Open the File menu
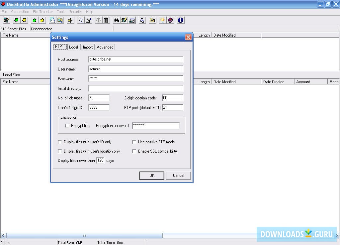Screen dimensions: 340x245 point(4,12)
